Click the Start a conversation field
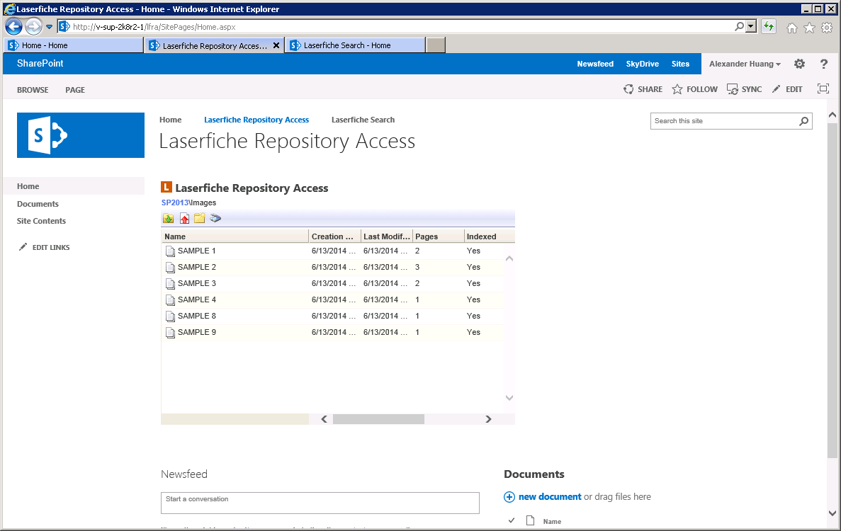This screenshot has width=841, height=531. 320,503
